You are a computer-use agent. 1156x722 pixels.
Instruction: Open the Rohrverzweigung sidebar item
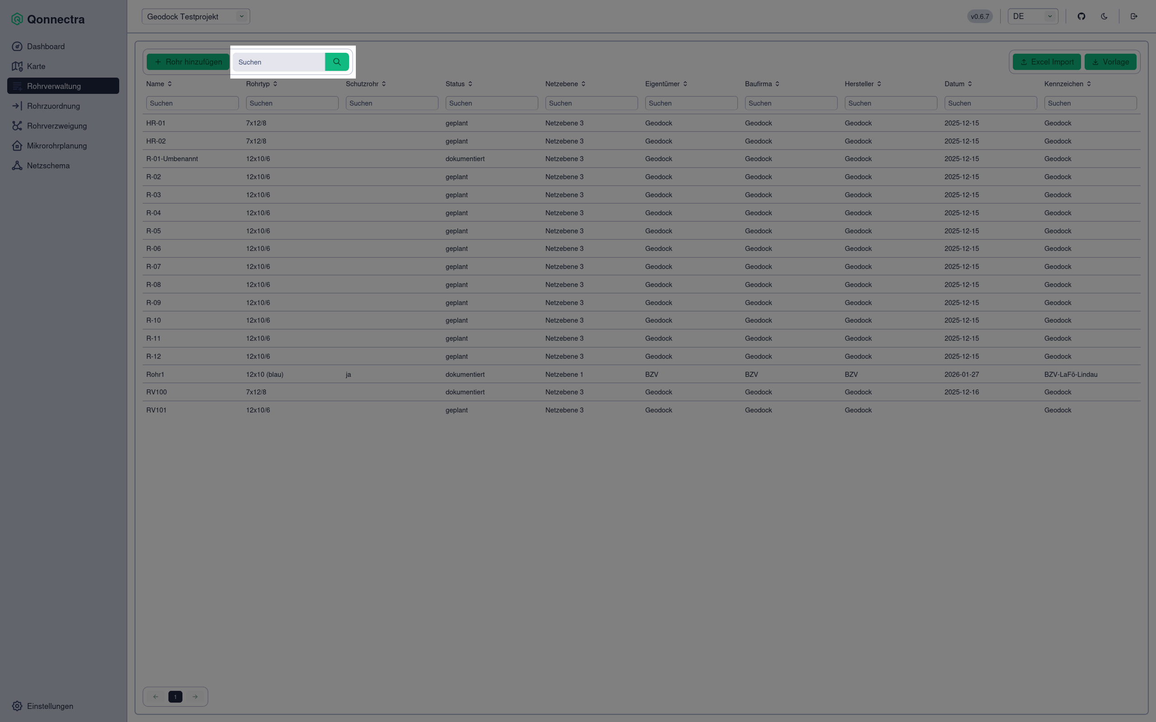[x=56, y=126]
